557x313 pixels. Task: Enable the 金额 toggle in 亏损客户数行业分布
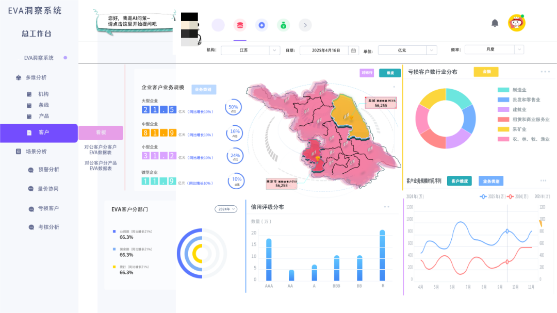pyautogui.click(x=485, y=72)
